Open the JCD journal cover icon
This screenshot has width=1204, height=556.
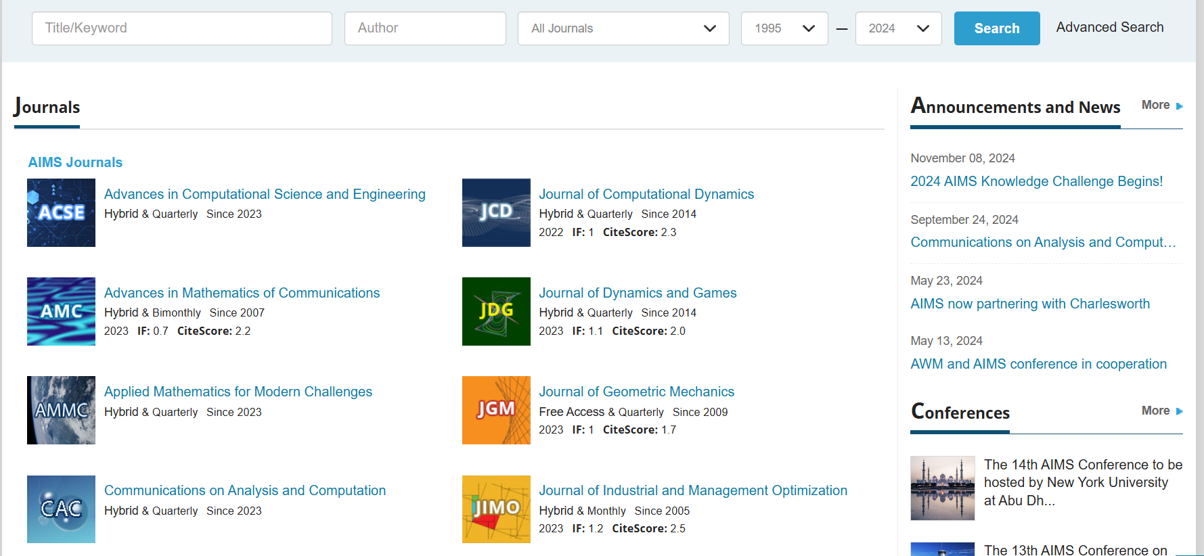pos(496,212)
